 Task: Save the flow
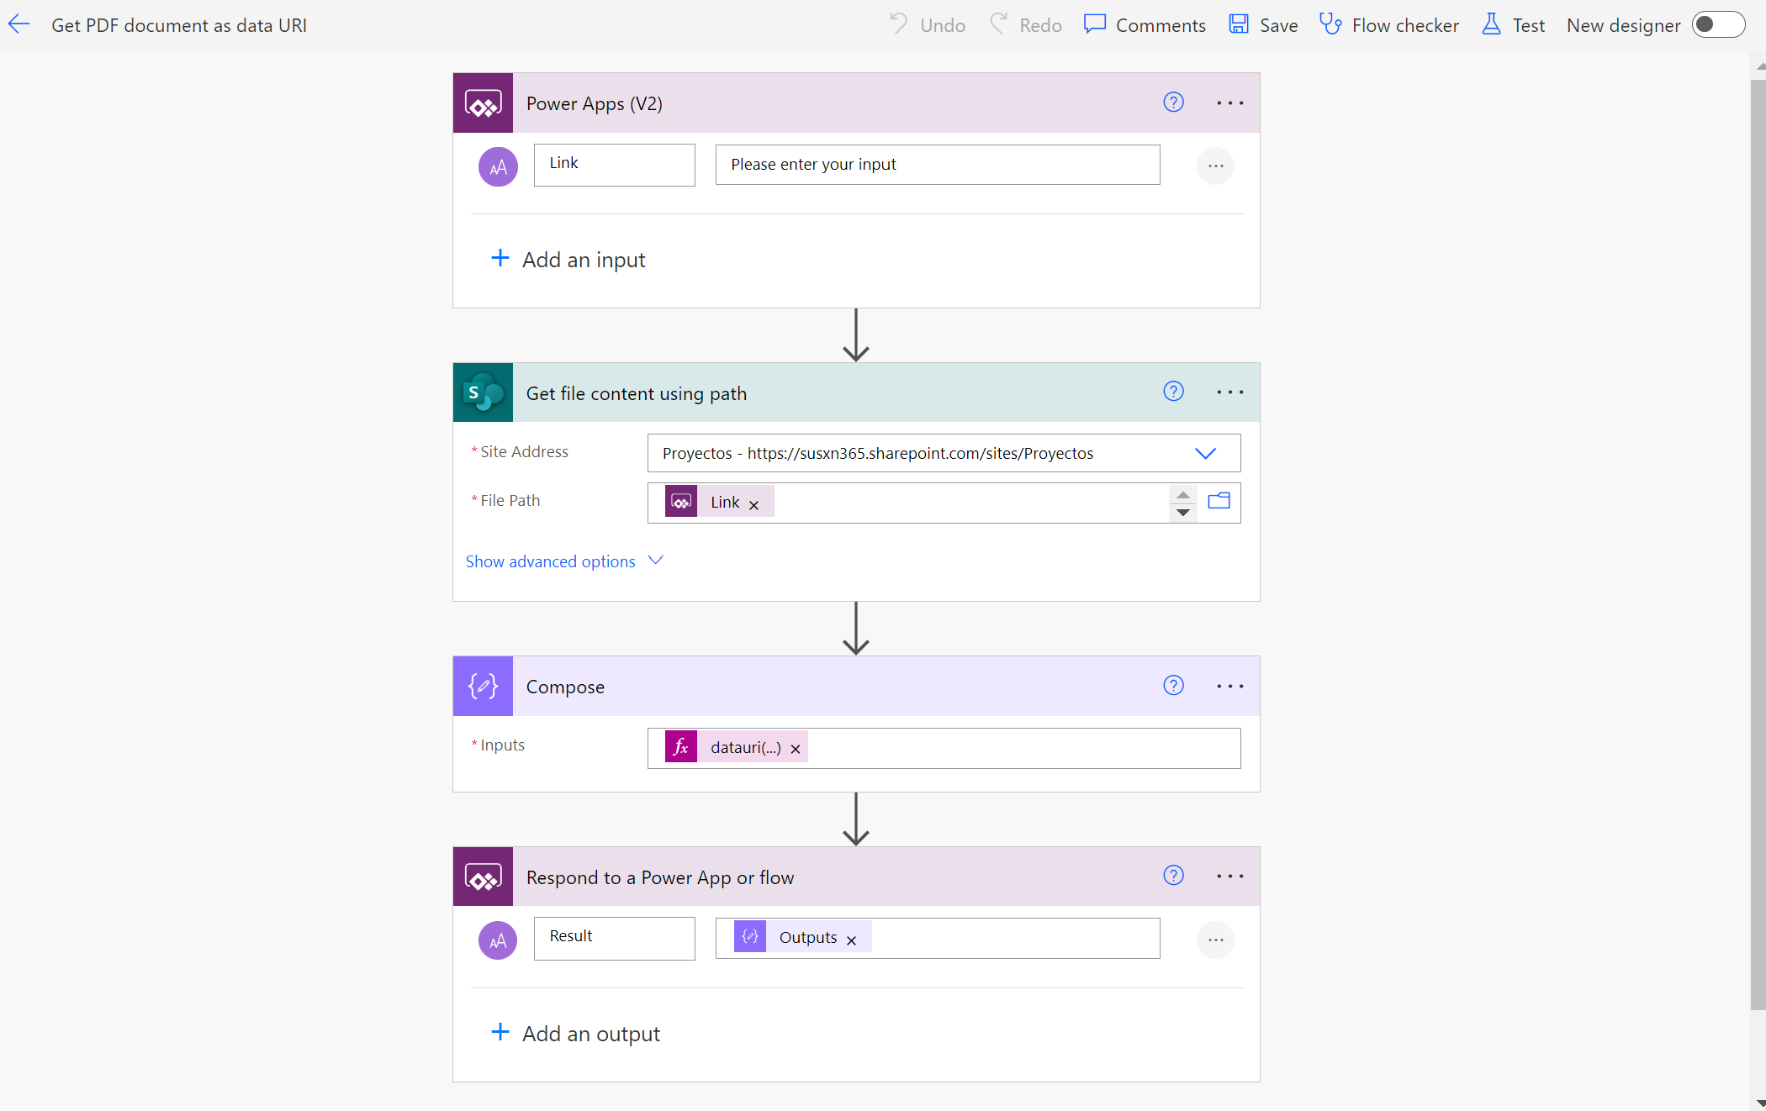(x=1263, y=25)
